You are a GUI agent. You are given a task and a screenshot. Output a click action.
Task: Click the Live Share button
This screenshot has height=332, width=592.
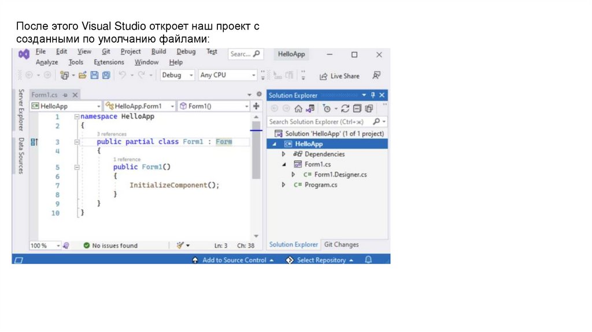coord(339,76)
